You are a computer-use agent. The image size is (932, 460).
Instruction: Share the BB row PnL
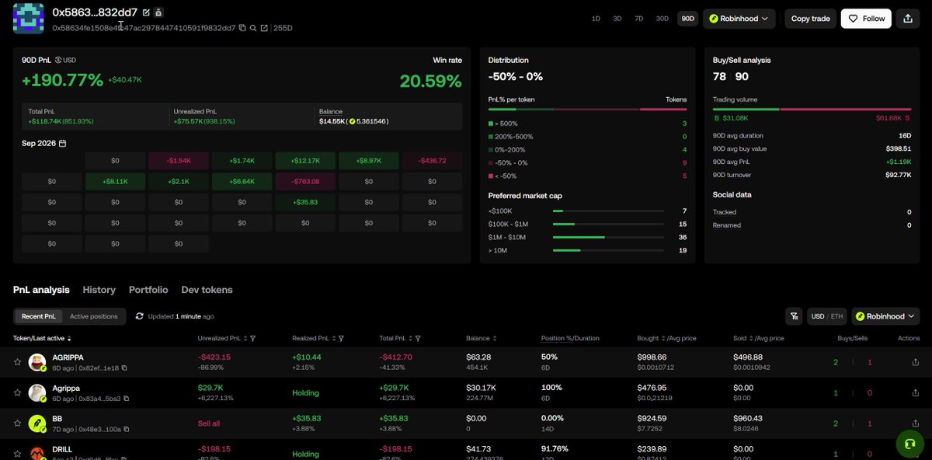pos(914,423)
